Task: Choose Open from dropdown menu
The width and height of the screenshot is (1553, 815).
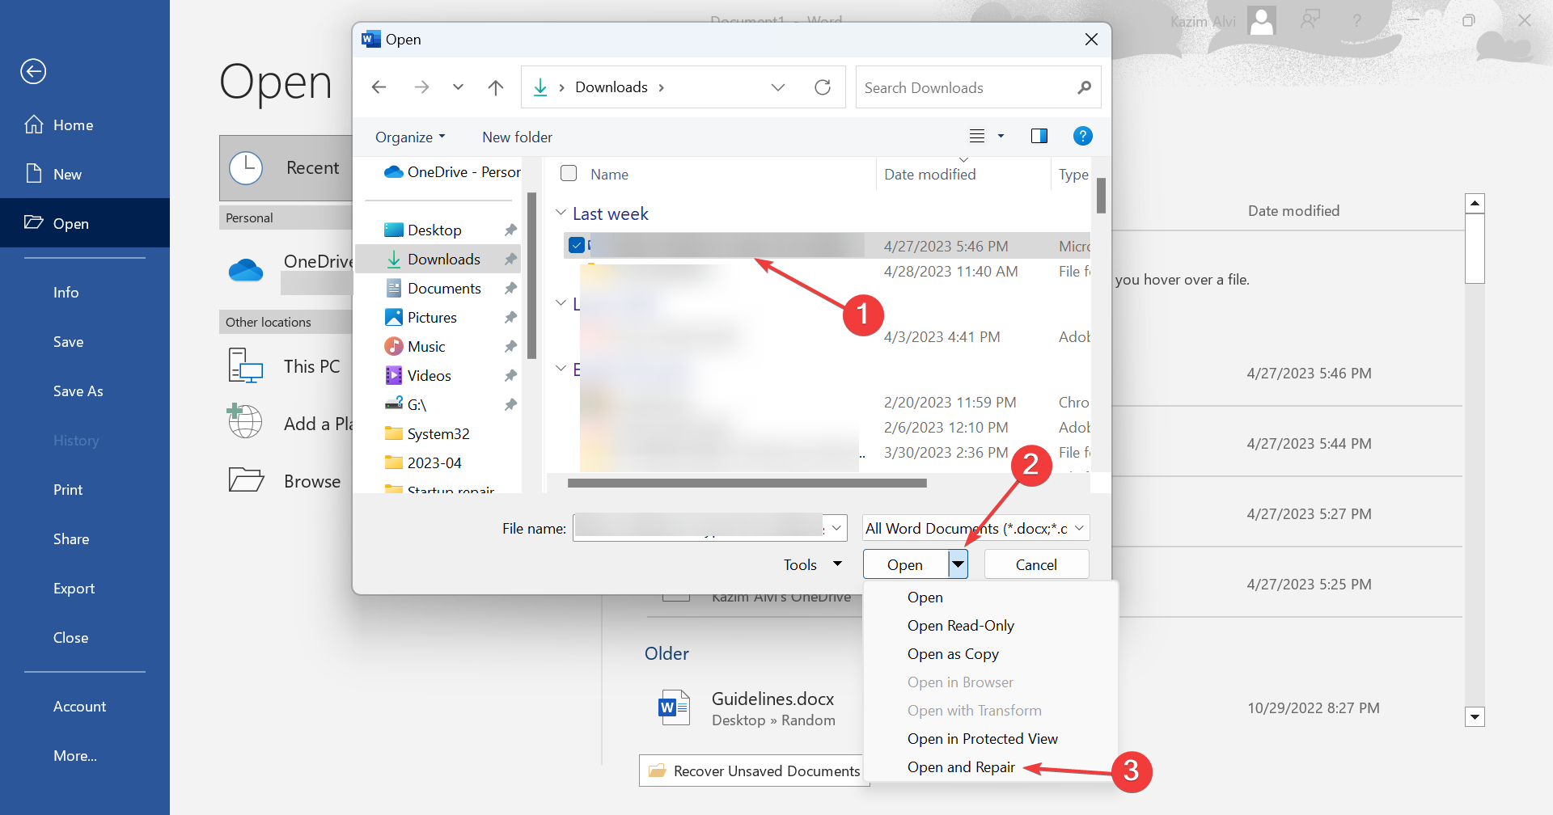Action: coord(925,598)
